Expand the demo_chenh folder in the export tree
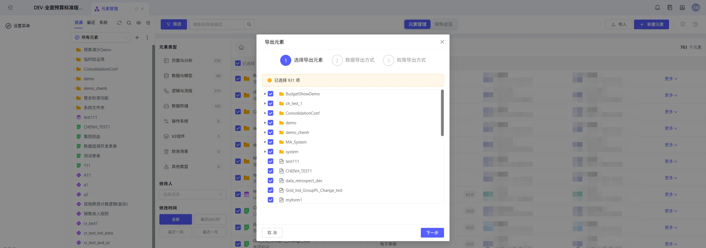The width and height of the screenshot is (706, 248). click(x=265, y=133)
